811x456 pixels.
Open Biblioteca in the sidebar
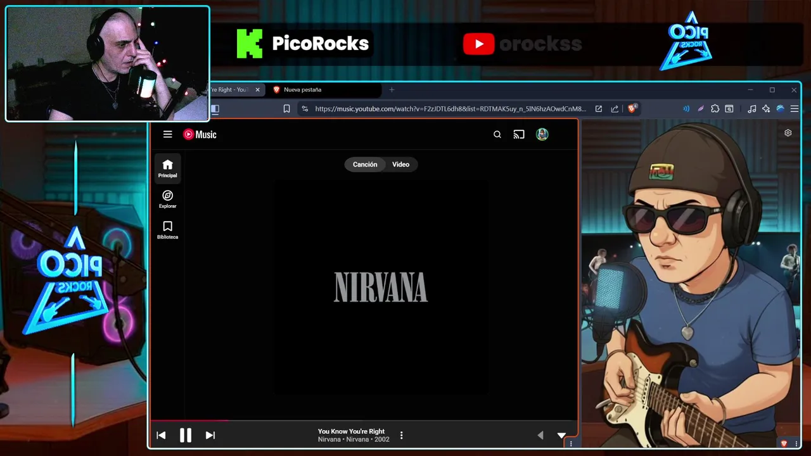[x=167, y=230]
